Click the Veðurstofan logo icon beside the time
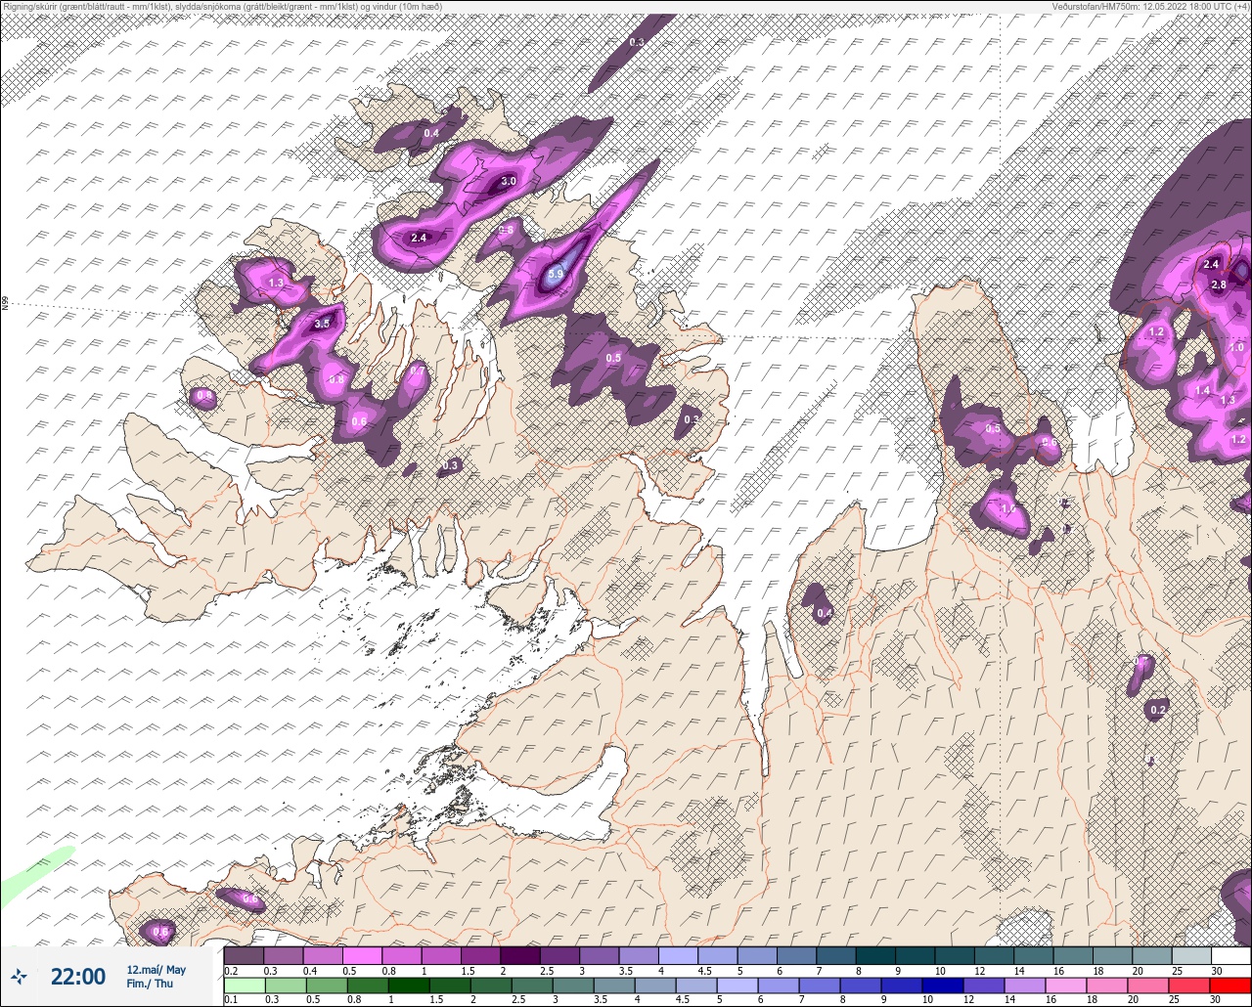The height and width of the screenshot is (1007, 1252). click(x=20, y=976)
